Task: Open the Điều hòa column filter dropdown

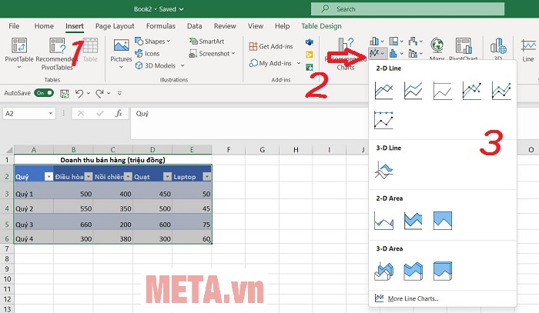Action: [89, 177]
